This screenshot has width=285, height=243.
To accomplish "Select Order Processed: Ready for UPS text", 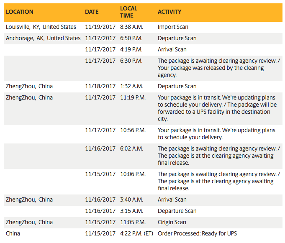I will [197, 233].
